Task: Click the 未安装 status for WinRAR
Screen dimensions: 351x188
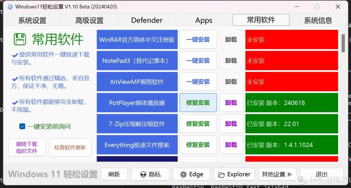Action: click(292, 40)
